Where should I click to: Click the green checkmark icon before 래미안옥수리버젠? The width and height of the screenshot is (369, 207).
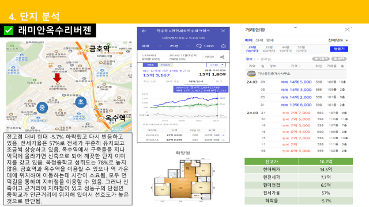click(x=9, y=30)
